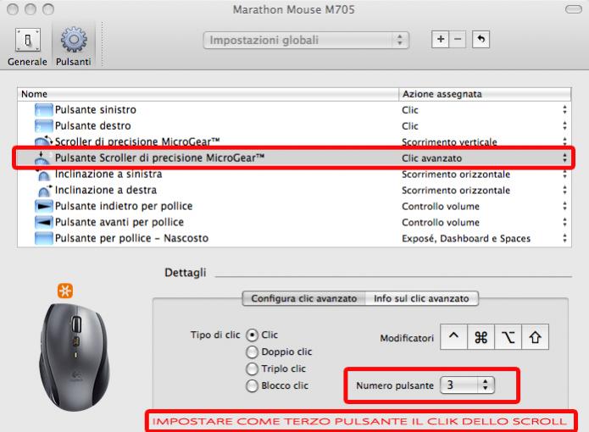The height and width of the screenshot is (432, 589).
Task: Switch to Info sul clic avanzato tab
Action: tap(421, 299)
